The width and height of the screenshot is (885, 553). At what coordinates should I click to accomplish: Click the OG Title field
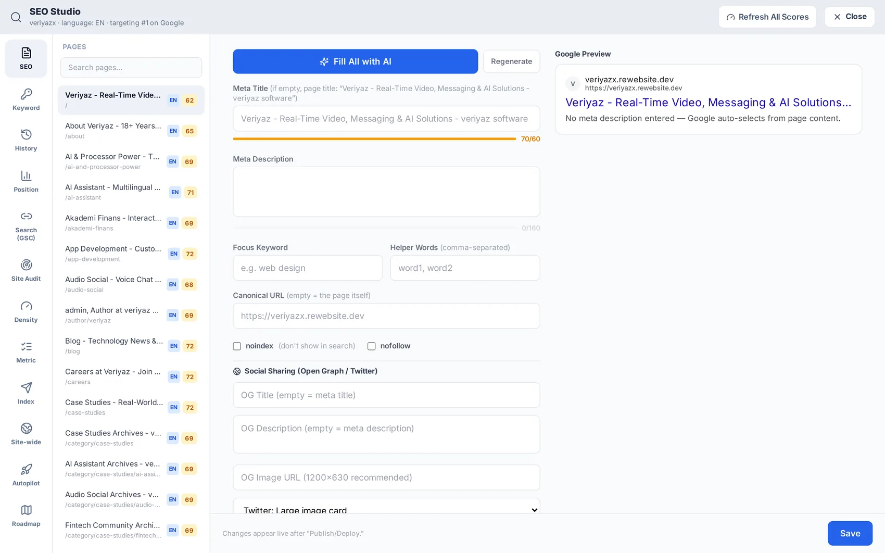(x=386, y=395)
